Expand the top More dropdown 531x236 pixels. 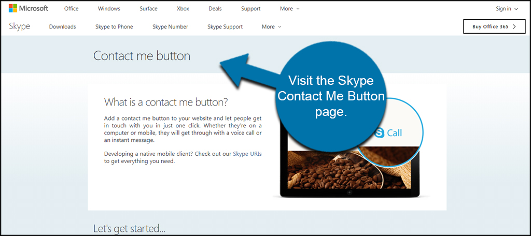[x=290, y=9]
